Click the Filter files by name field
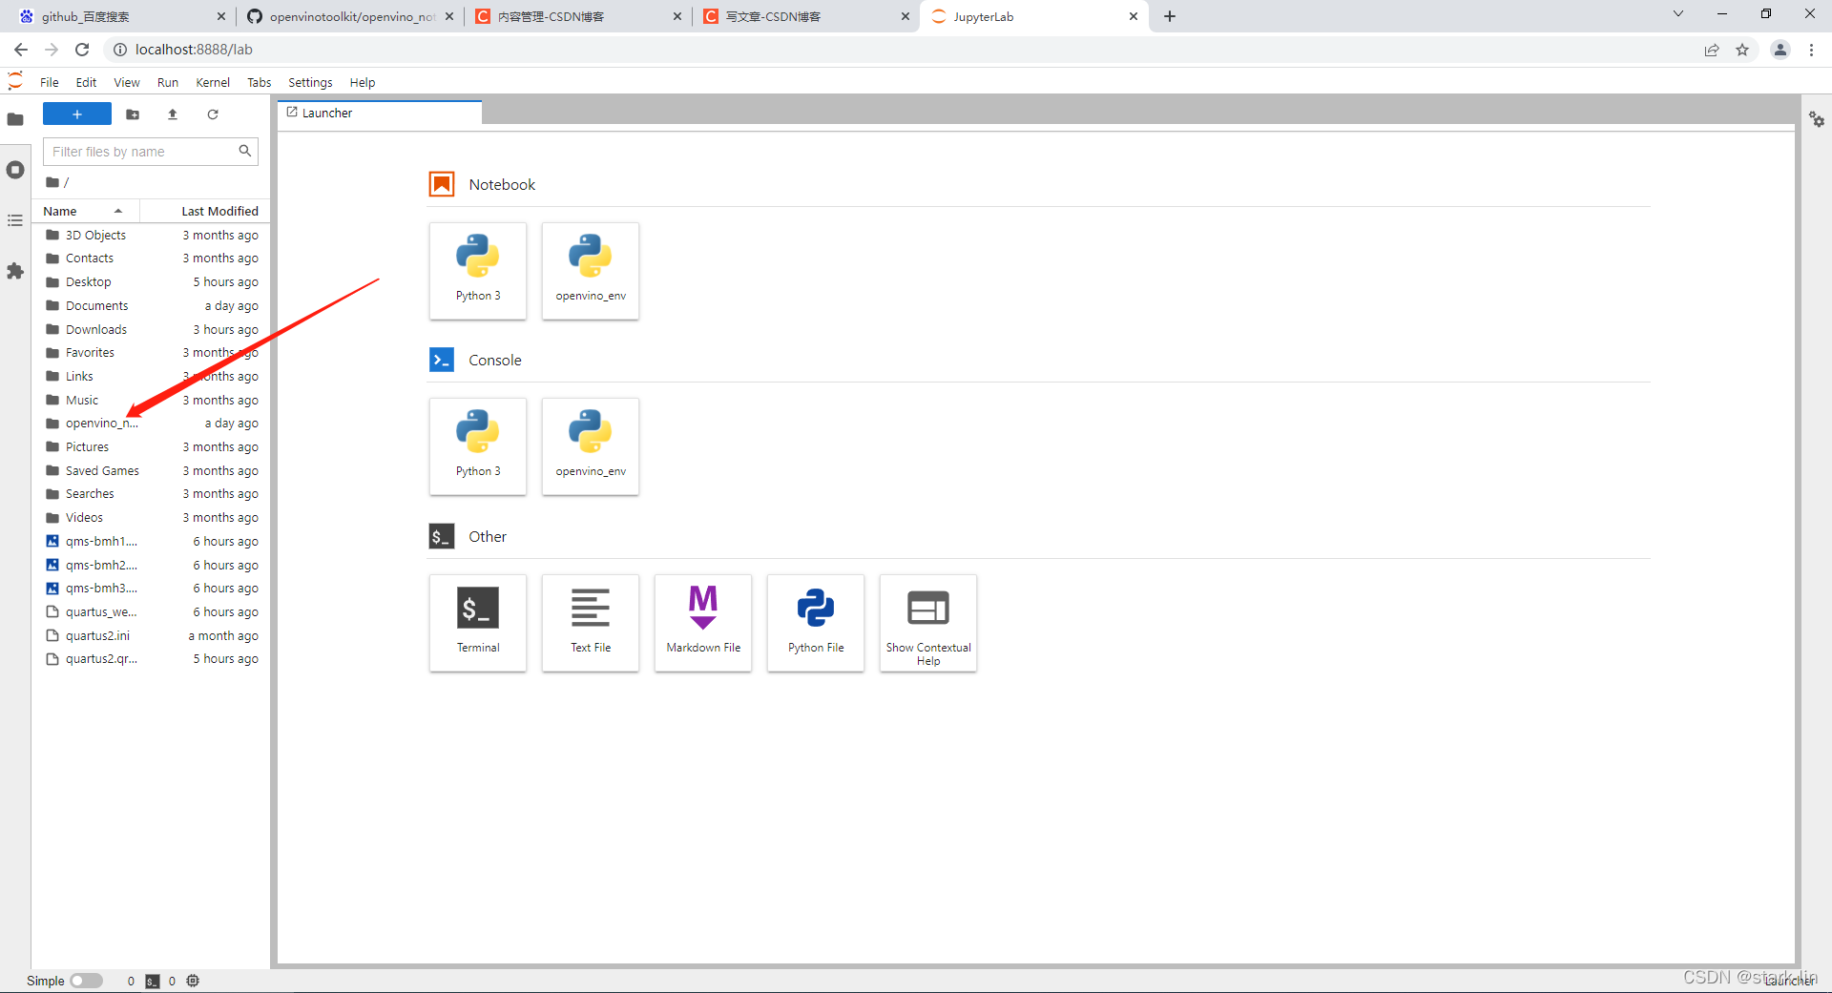Image resolution: width=1832 pixels, height=993 pixels. pyautogui.click(x=151, y=152)
